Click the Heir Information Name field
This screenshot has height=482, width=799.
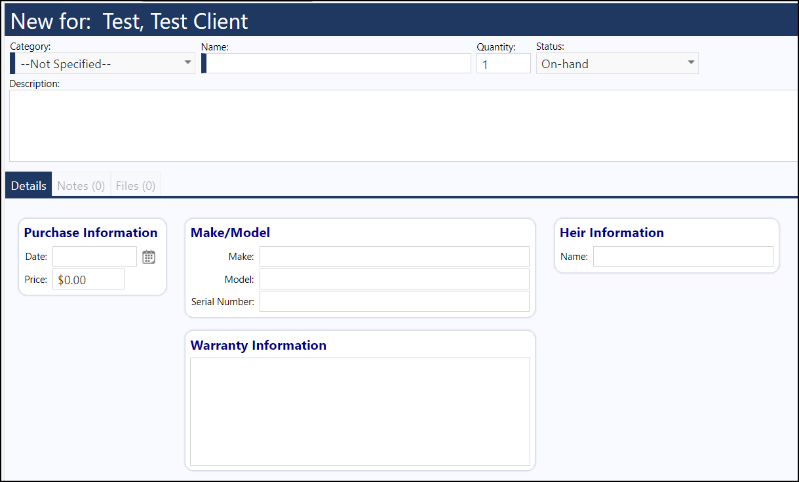coord(683,257)
